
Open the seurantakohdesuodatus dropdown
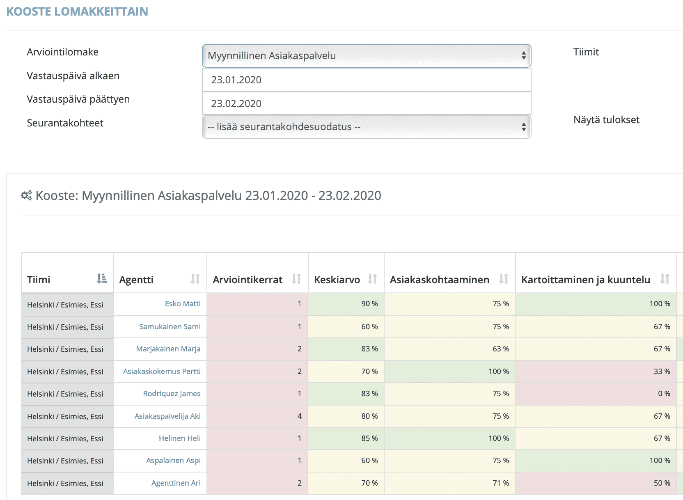367,127
